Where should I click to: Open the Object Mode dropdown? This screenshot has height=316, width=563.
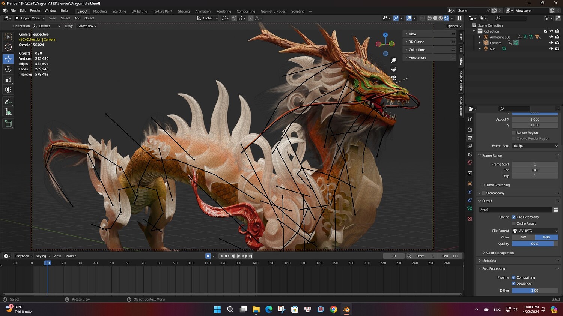click(30, 18)
